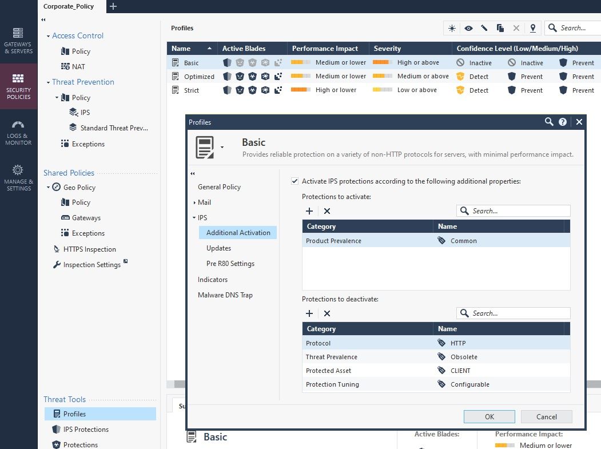
Task: Click the help question mark in Profiles dialog
Action: [563, 122]
